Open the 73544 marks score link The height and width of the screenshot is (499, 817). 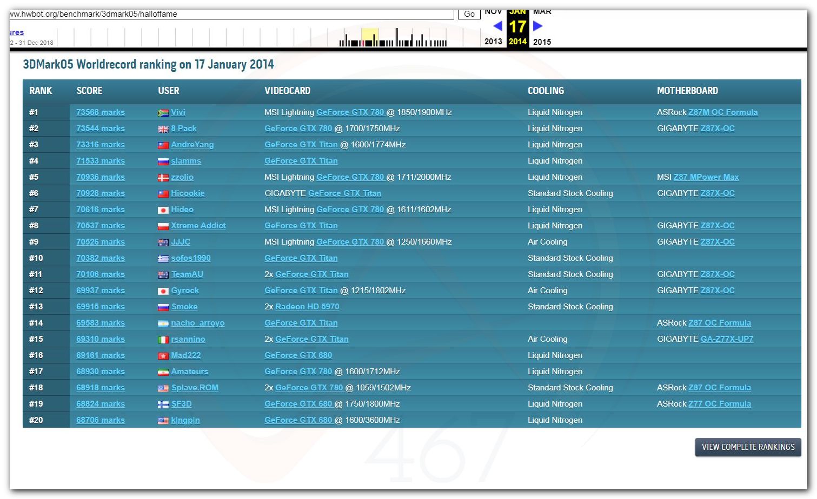point(101,129)
